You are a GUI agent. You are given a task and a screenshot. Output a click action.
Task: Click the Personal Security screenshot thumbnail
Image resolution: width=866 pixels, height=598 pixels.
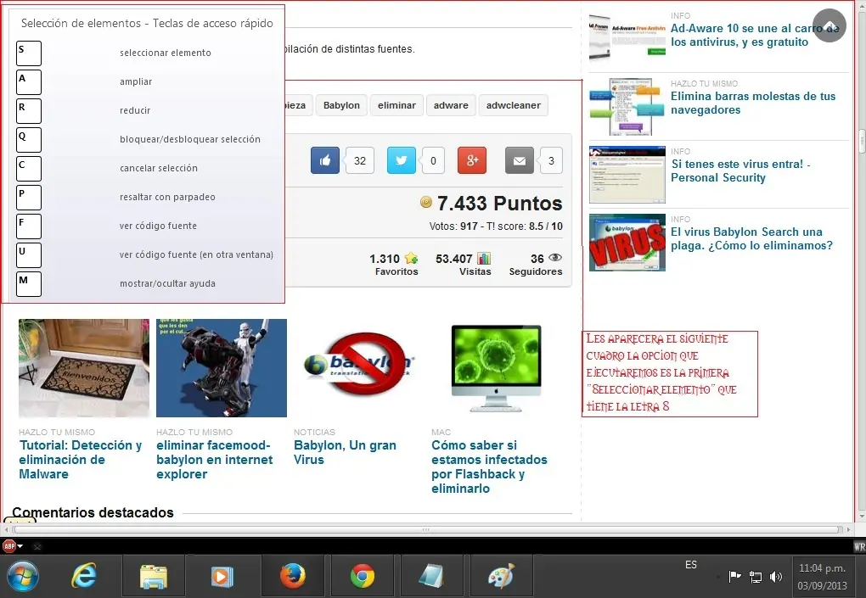[x=627, y=175]
